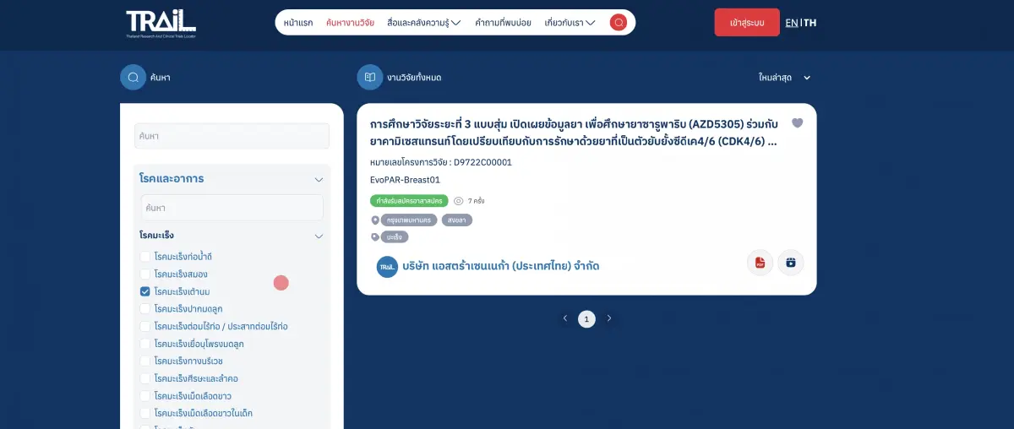The width and height of the screenshot is (1014, 429).
Task: Check โรคมะเร็งสมอง checkbox
Action: coord(145,274)
